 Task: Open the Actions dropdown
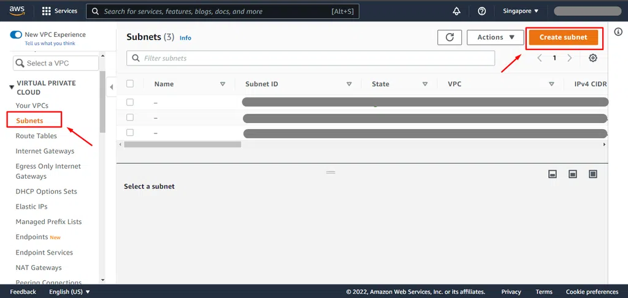point(496,37)
